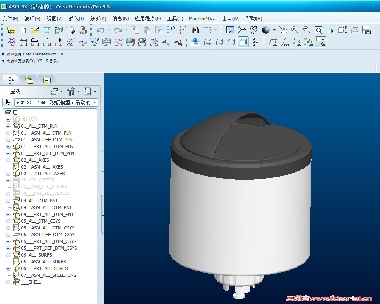The height and width of the screenshot is (304, 380).
Task: Select the 06___PRT_ALL_SURFS layer
Action: pyautogui.click(x=44, y=268)
